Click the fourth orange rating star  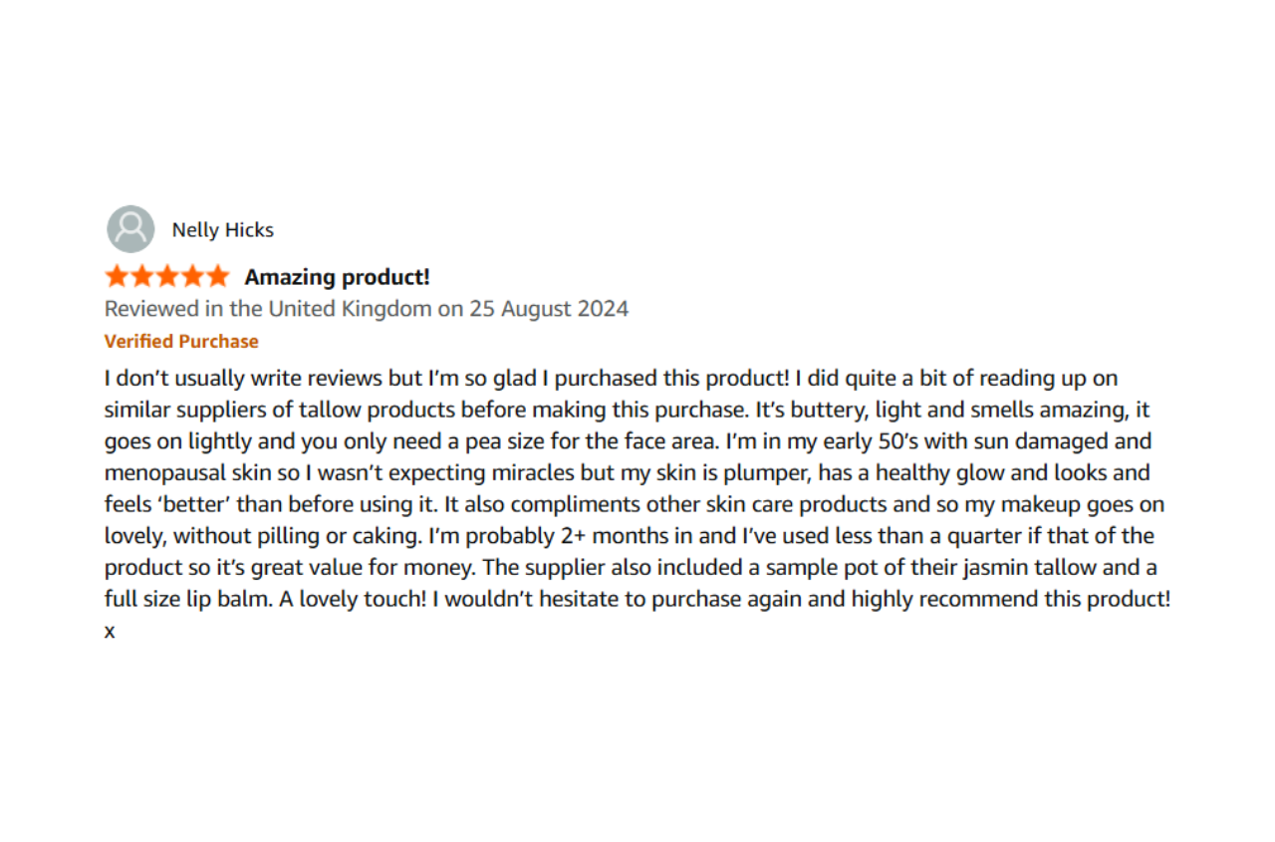[x=192, y=276]
